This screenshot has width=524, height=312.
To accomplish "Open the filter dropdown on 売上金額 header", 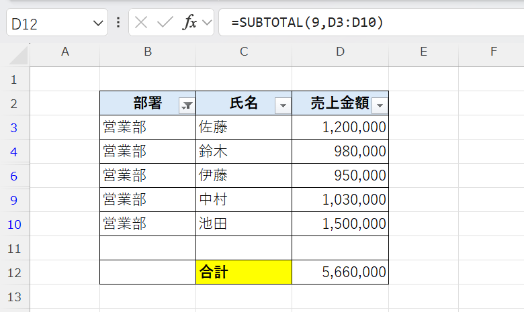I will point(380,105).
